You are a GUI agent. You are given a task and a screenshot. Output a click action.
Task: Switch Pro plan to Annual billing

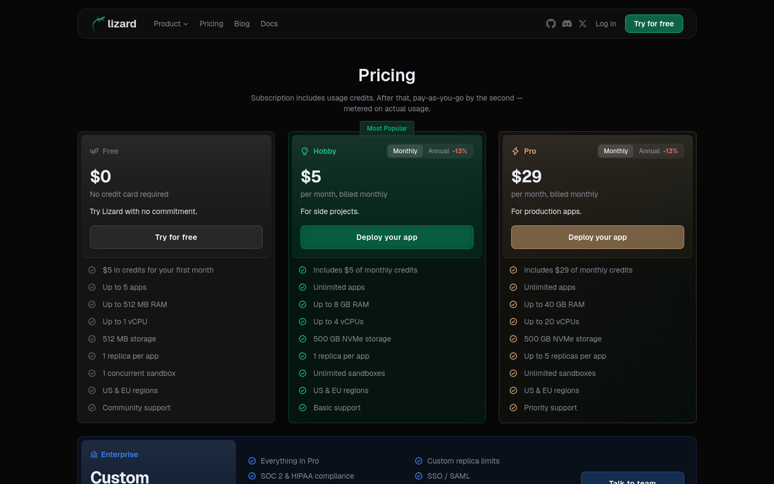tap(658, 151)
